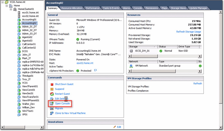Click the Normal storage status check icon
This screenshot has height=131, width=224.
tap(161, 51)
